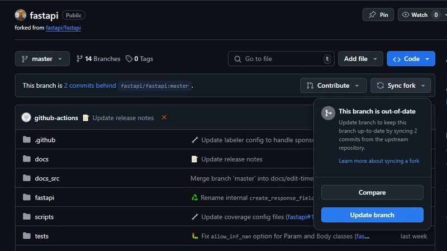
Task: Focus the Go to file search field
Action: pos(281,59)
